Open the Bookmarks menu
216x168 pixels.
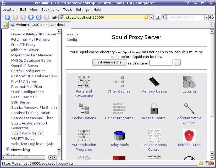(50, 10)
